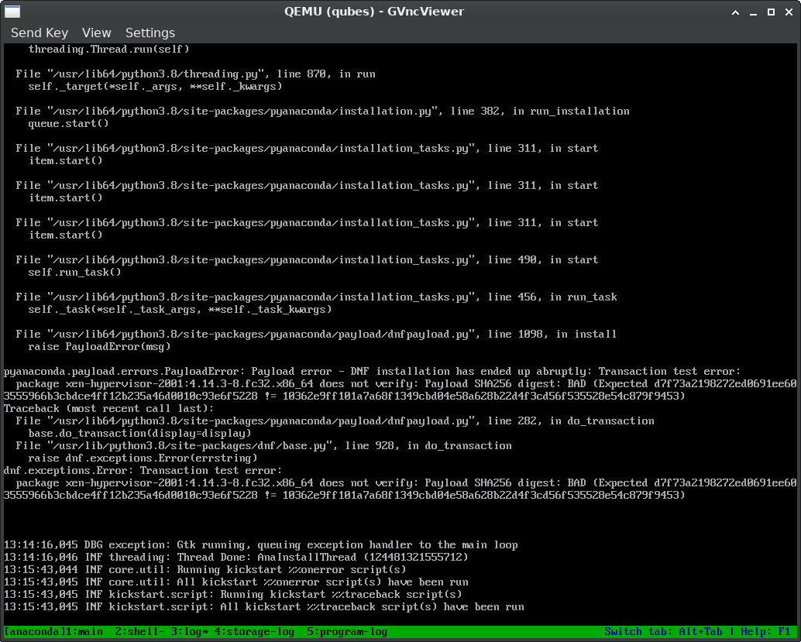The height and width of the screenshot is (642, 801).
Task: Select the 3:log tab in status bar
Action: (x=188, y=632)
